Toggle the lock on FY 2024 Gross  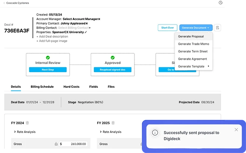click(x=56, y=144)
